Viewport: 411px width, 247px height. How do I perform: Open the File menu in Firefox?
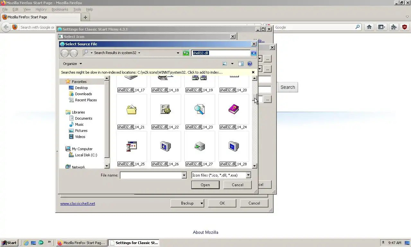(x=5, y=9)
